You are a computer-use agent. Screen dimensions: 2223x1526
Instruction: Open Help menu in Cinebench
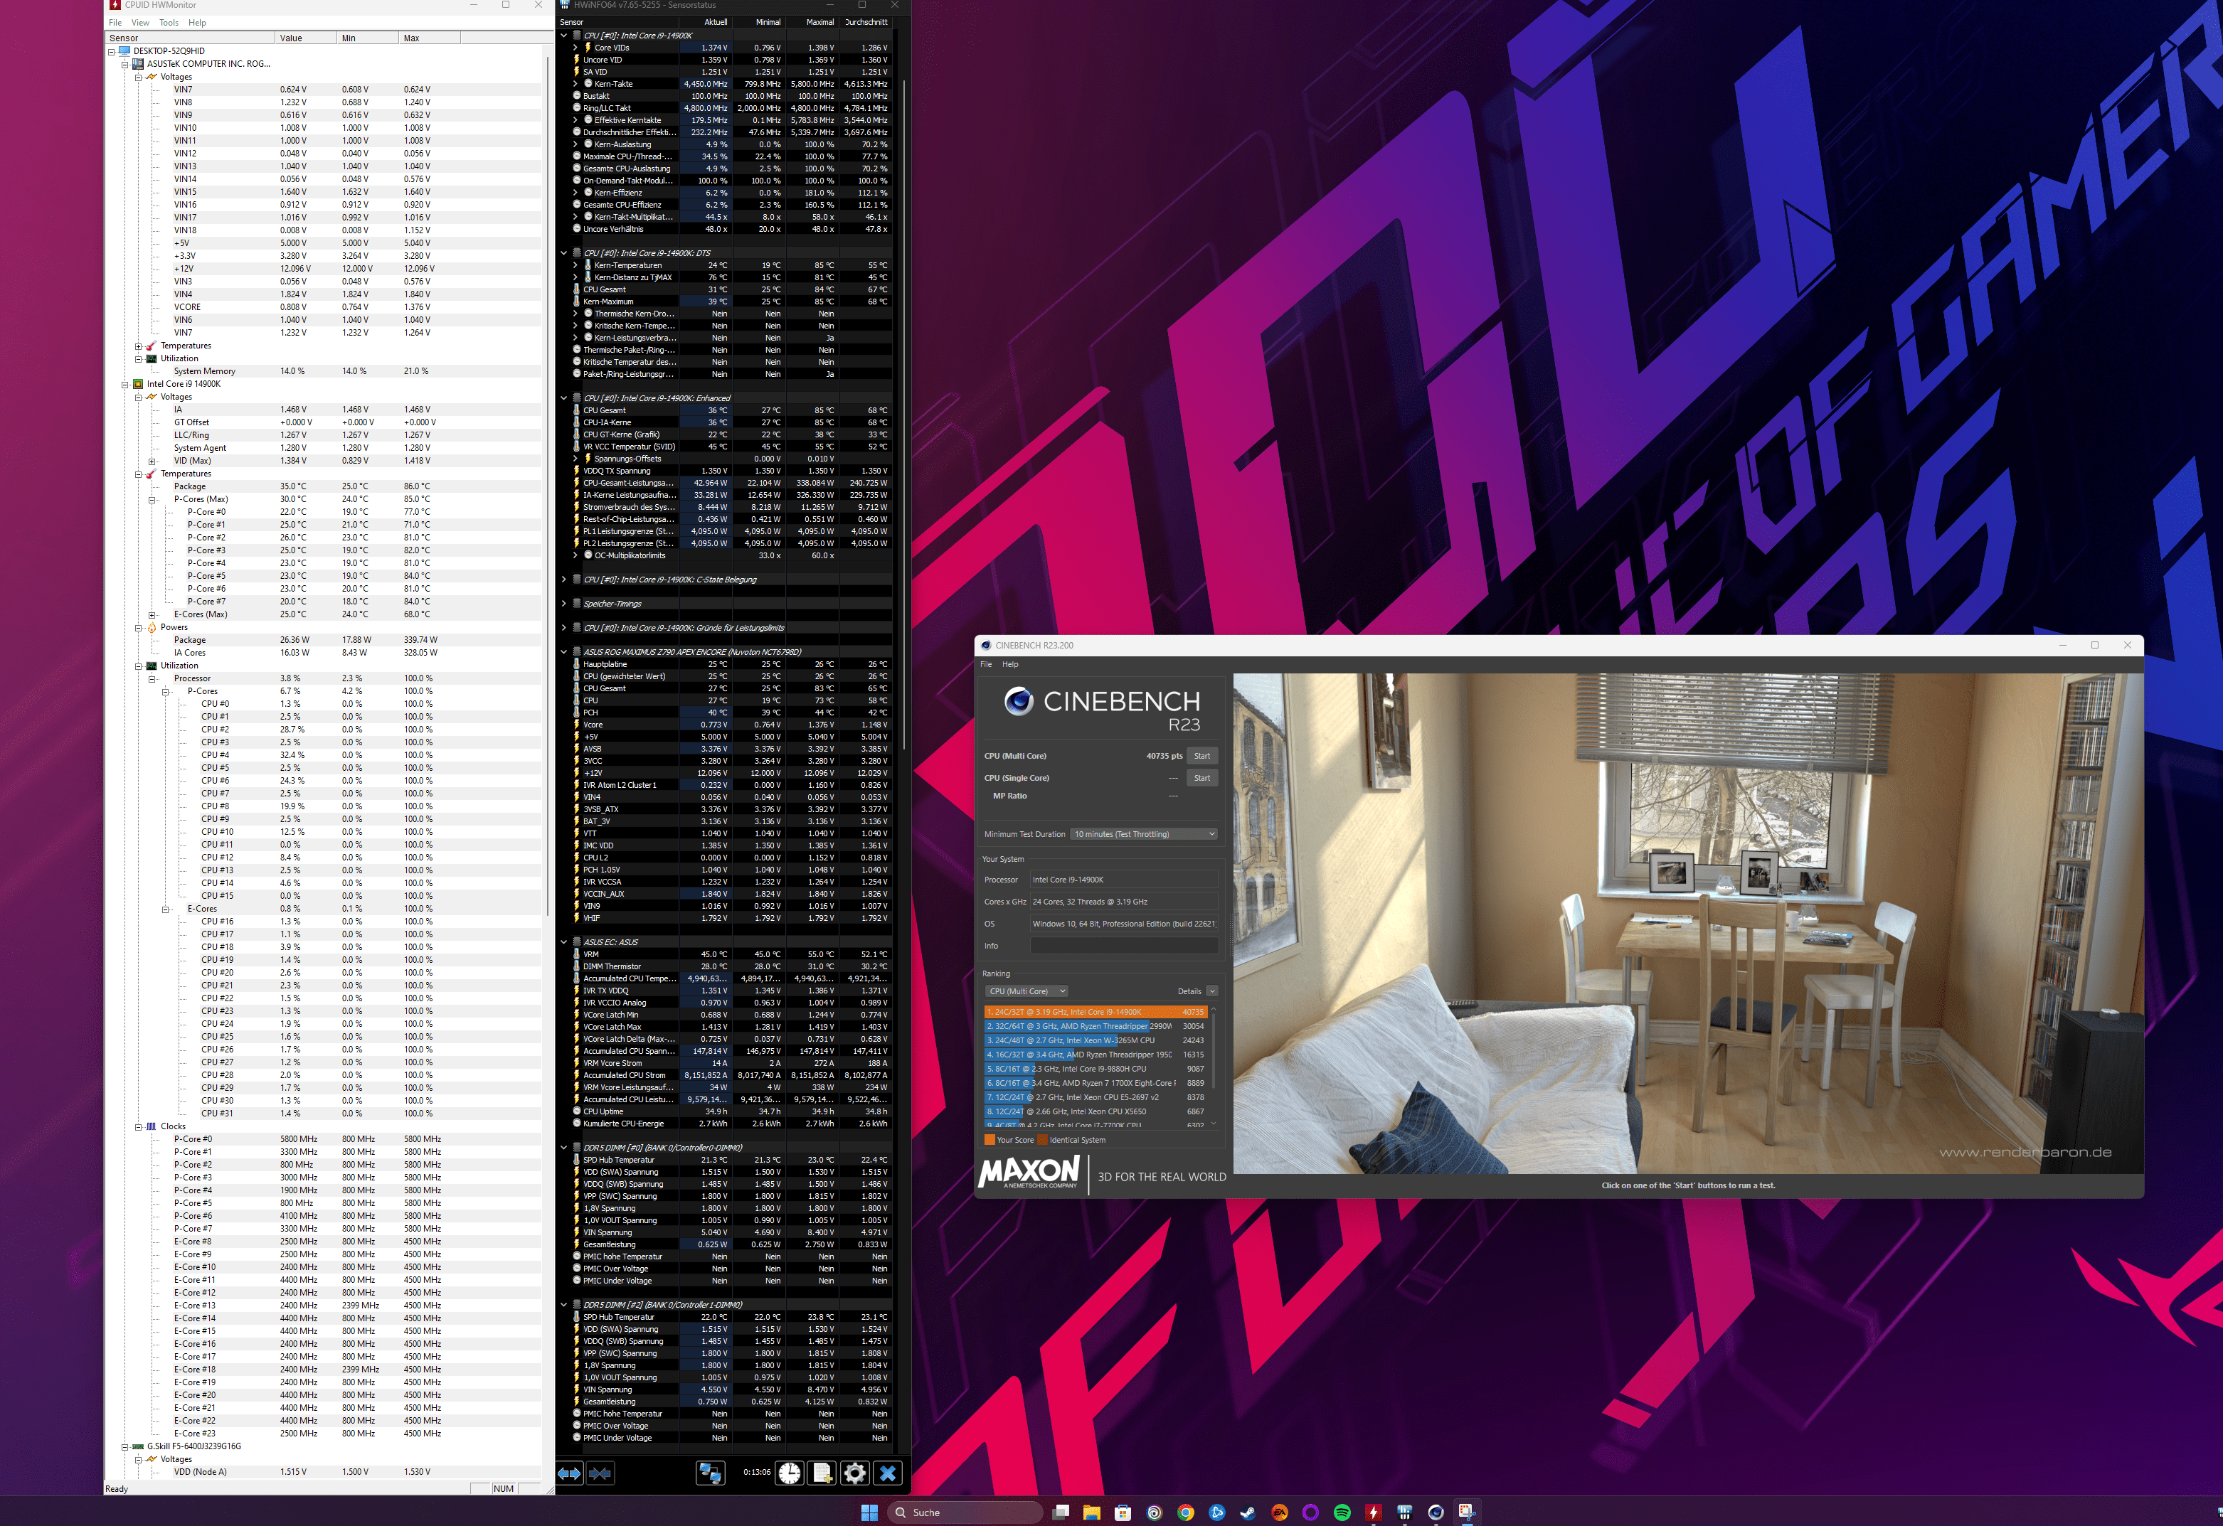(x=1010, y=663)
